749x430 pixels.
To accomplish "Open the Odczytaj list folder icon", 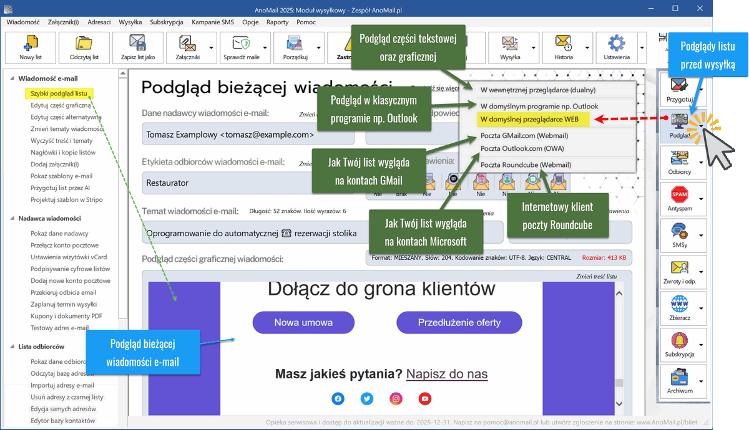I will point(84,44).
